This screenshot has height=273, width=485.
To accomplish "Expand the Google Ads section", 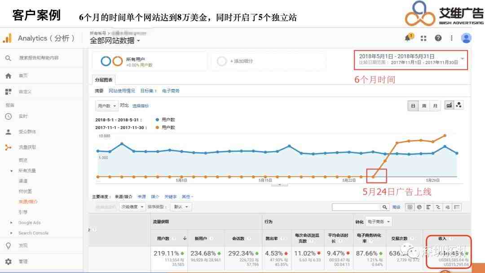I will (x=11, y=223).
